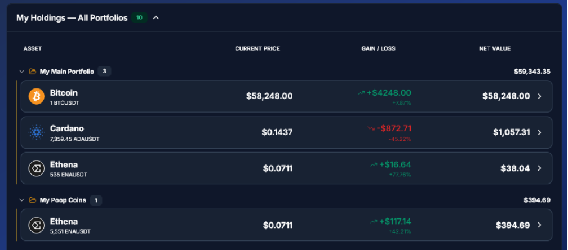Click the downward trend arrow next to -$872.71
Image resolution: width=568 pixels, height=250 pixels.
click(x=371, y=128)
